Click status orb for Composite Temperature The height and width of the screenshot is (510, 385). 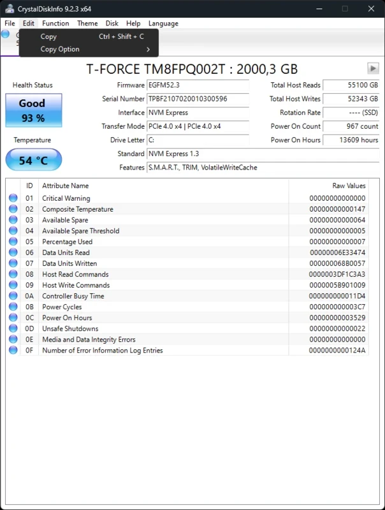(13, 209)
